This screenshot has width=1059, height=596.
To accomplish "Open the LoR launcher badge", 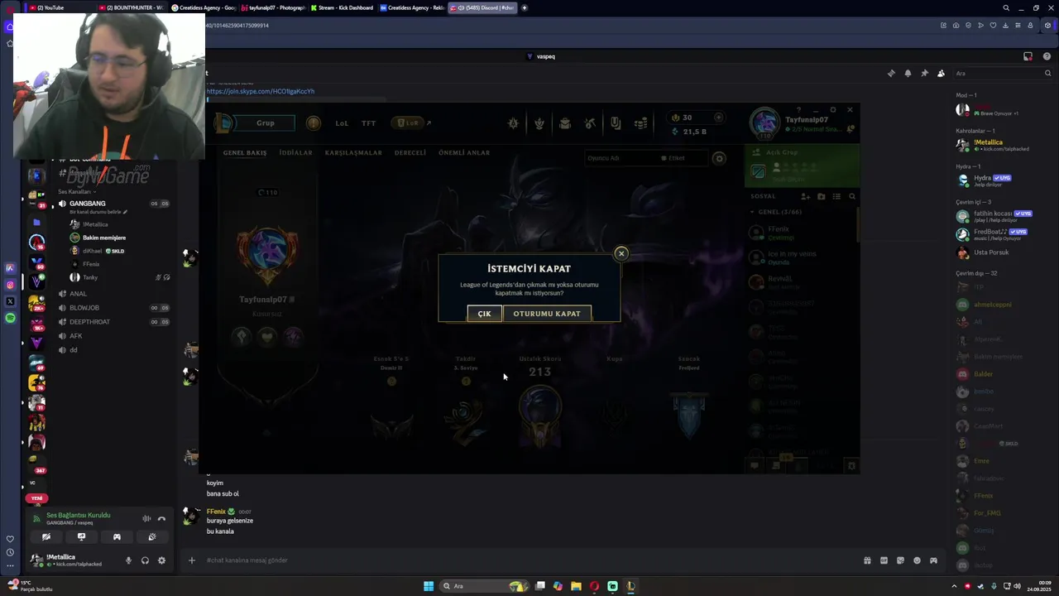I will (409, 123).
